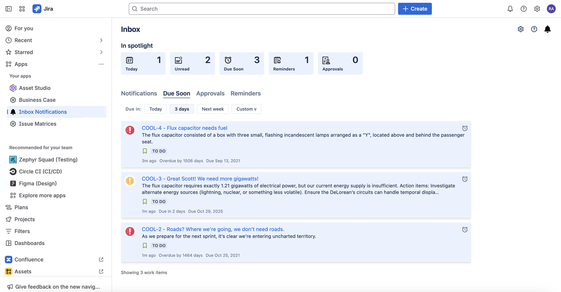The width and height of the screenshot is (561, 292).
Task: Switch to the Notifications tab
Action: tap(139, 93)
